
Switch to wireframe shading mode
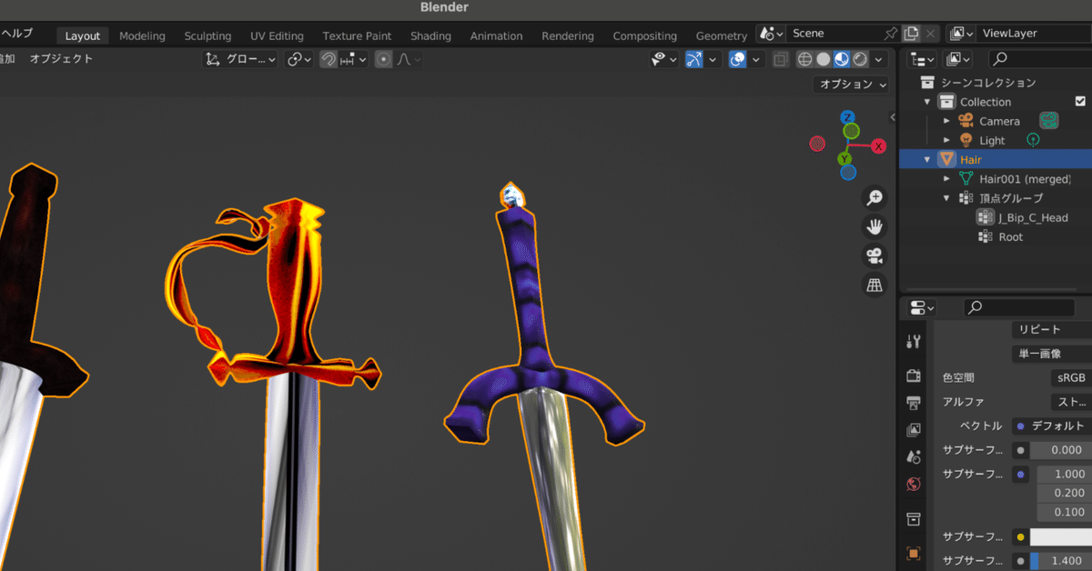[x=805, y=59]
